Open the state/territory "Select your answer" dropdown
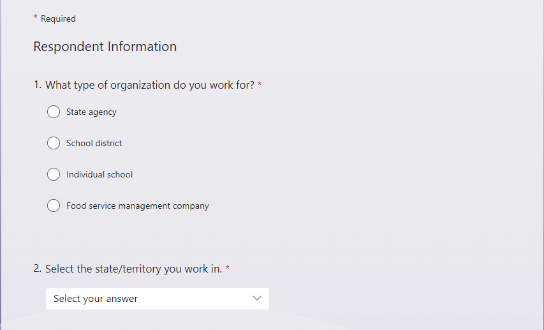544x330 pixels. 157,299
